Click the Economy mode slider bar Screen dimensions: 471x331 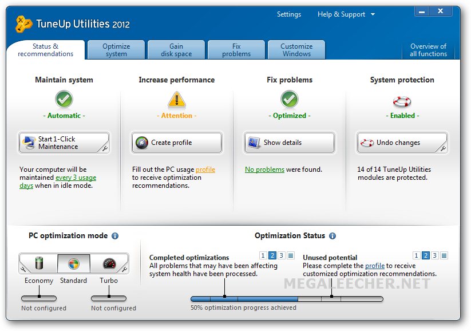(39, 298)
